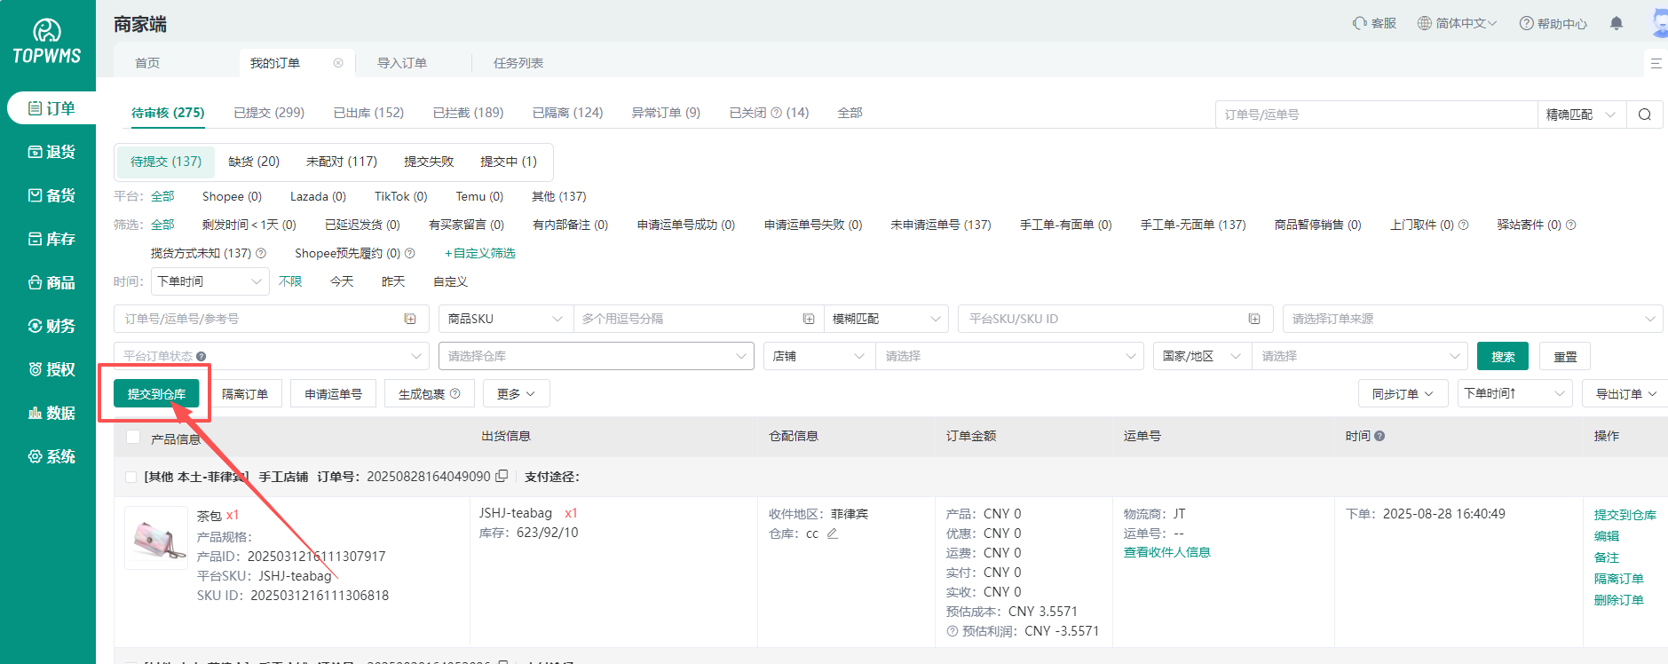Select all orders with header checkbox
Screen dimensions: 1668x664
[133, 437]
